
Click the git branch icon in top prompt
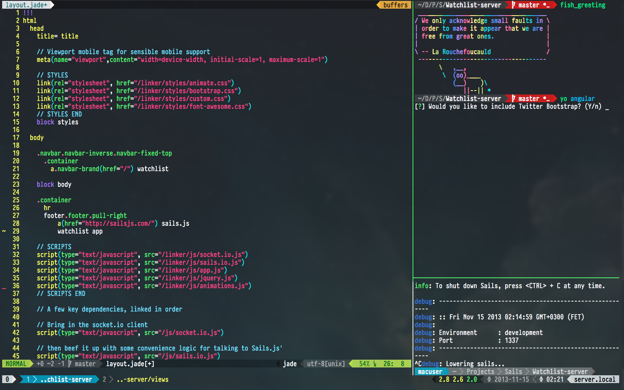(513, 5)
